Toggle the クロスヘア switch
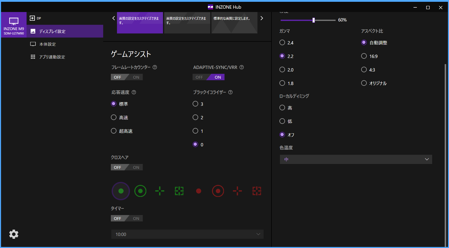 (127, 167)
